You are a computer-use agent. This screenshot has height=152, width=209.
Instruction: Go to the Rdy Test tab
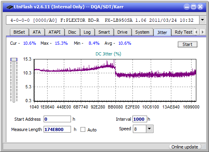click(183, 32)
